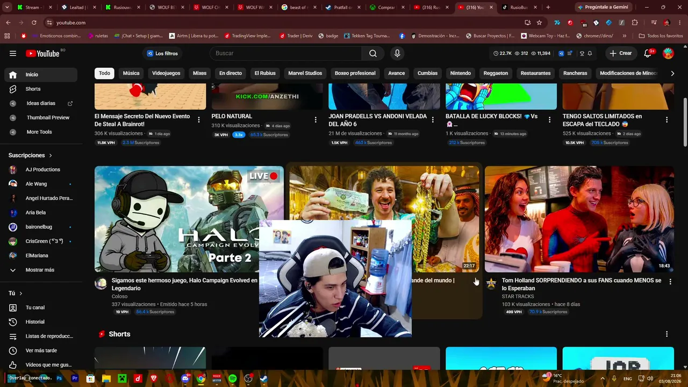
Task: Bookmark this page with the star icon
Action: (539, 23)
